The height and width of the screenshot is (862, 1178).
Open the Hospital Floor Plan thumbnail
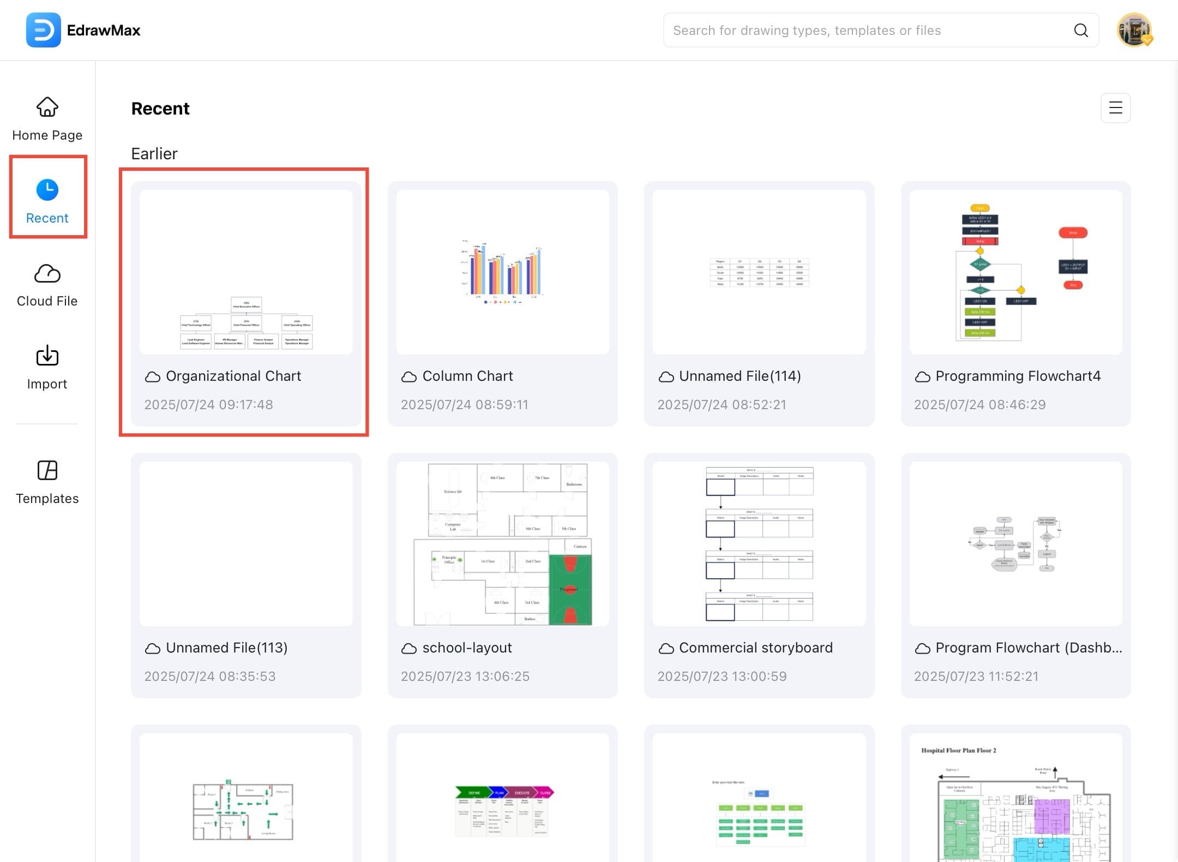tap(1015, 799)
